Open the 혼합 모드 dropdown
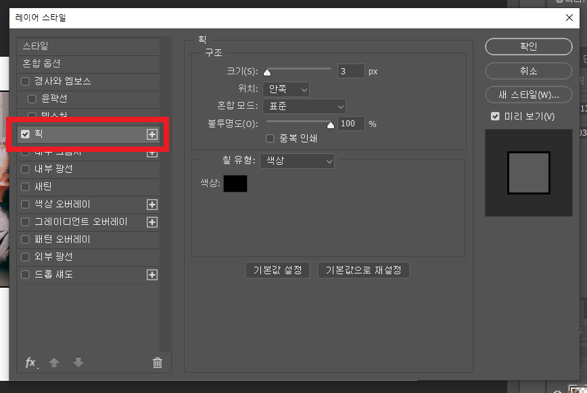 (304, 106)
